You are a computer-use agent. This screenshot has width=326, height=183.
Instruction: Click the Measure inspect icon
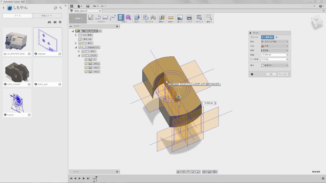point(171,17)
